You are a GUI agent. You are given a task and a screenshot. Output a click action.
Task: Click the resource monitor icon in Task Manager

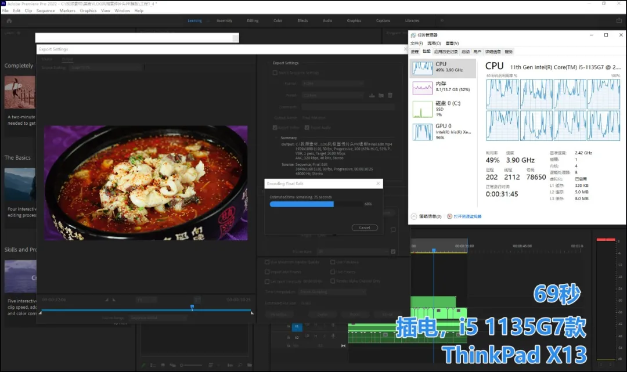(449, 216)
